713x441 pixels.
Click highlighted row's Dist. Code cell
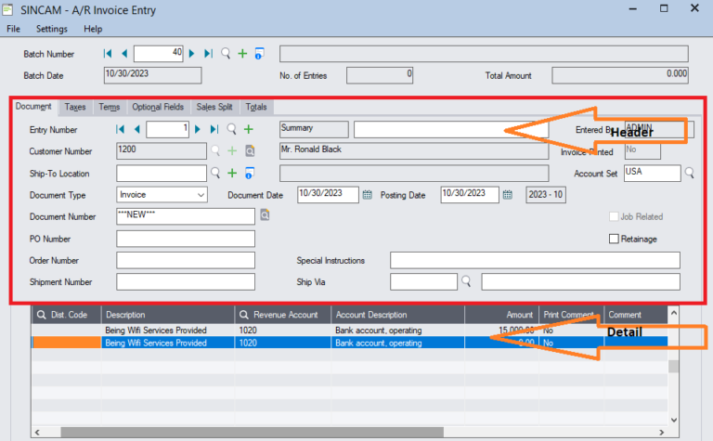(x=67, y=343)
